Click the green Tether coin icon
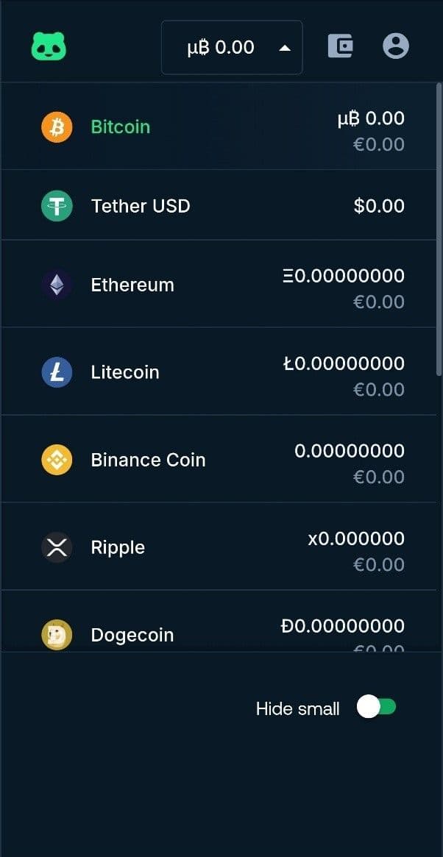Screen dimensions: 443x857 57,206
